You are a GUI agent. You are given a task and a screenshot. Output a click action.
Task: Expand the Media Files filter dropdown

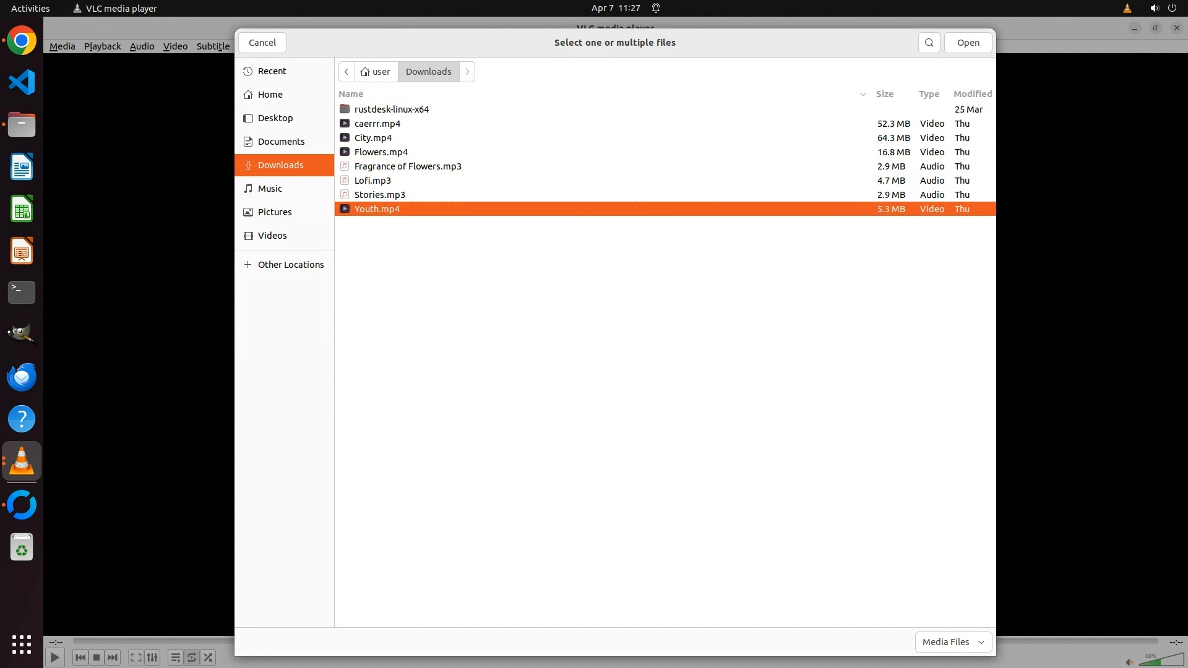point(953,642)
